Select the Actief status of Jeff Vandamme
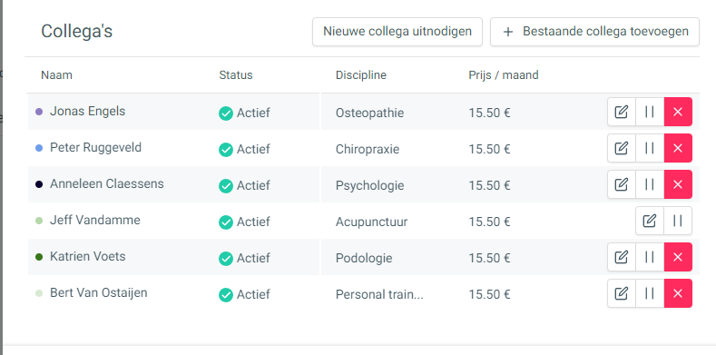Viewport: 716px width, 355px height. 244,222
